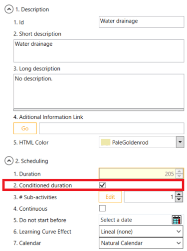
Task: Increase Duration with the up spinner arrow
Action: [179, 171]
